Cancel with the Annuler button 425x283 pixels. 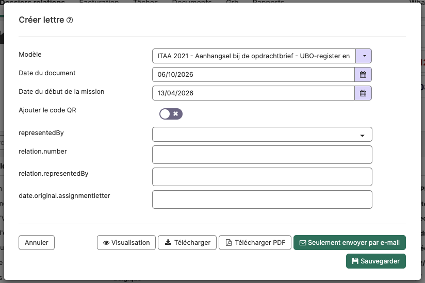(x=37, y=242)
